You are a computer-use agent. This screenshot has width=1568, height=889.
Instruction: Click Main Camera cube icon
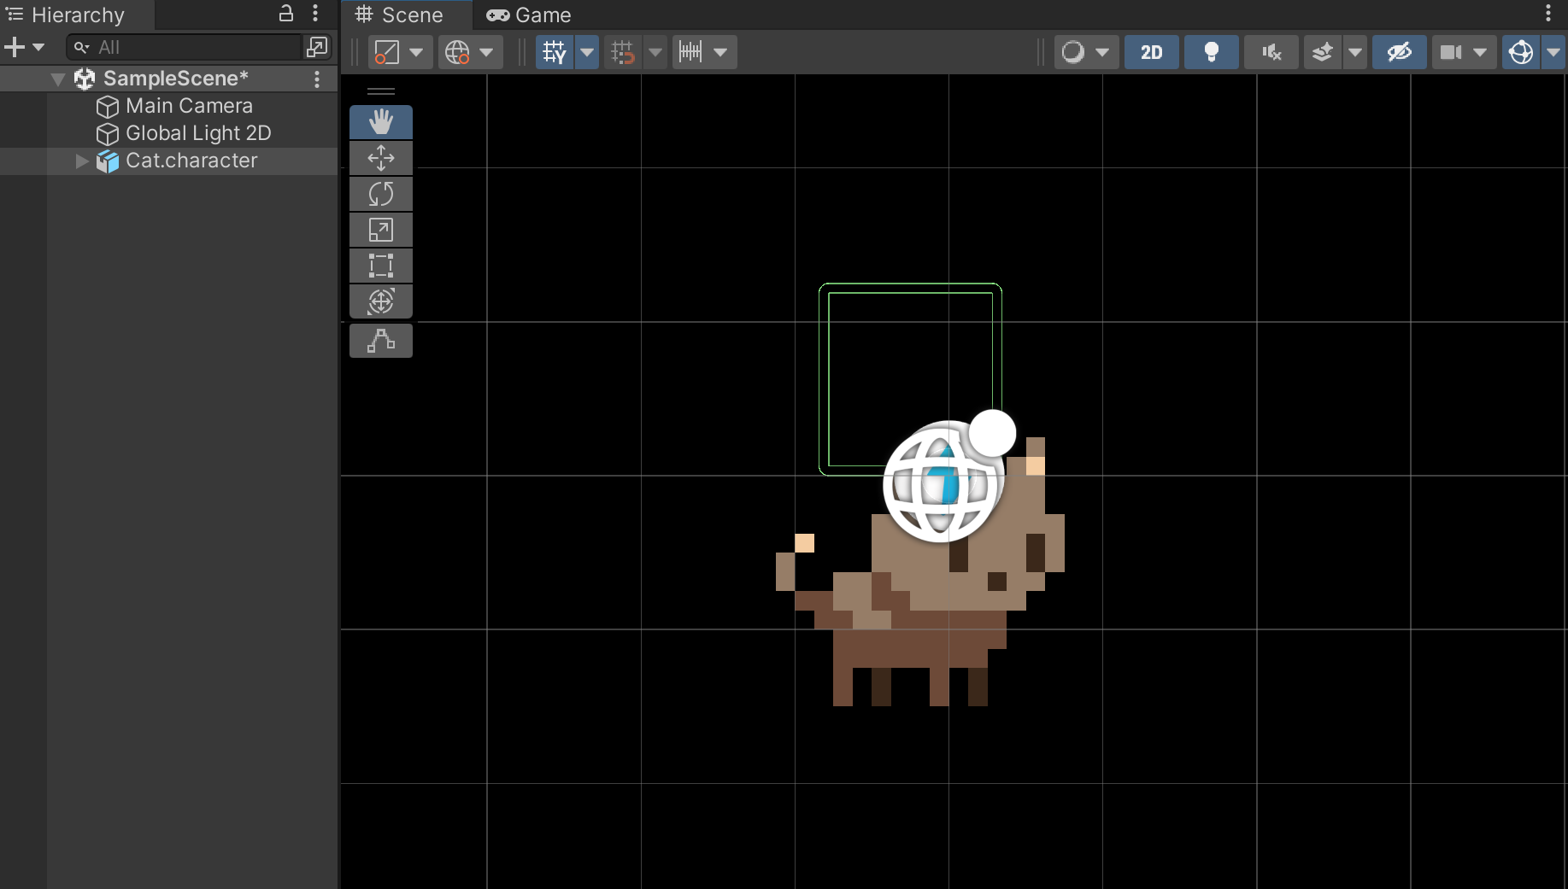click(x=108, y=107)
